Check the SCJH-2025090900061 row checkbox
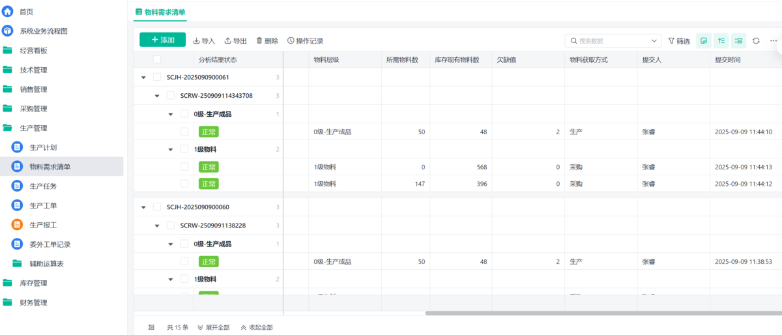The image size is (782, 335). tap(157, 77)
